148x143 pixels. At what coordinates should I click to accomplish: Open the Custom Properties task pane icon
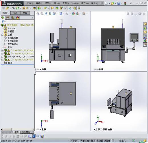point(145,45)
